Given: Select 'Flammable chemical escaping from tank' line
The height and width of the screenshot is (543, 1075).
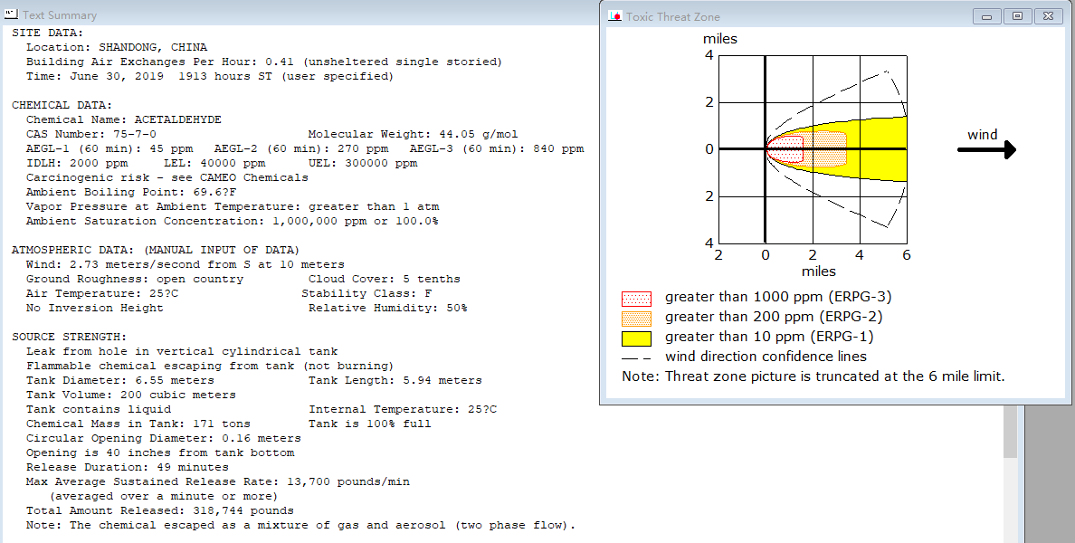Looking at the screenshot, I should click(x=210, y=366).
